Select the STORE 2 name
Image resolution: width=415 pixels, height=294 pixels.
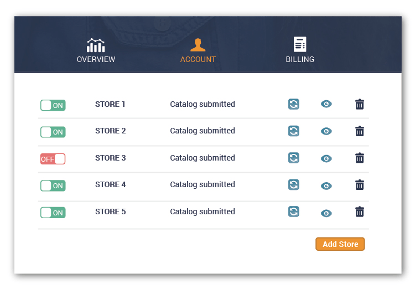point(110,131)
